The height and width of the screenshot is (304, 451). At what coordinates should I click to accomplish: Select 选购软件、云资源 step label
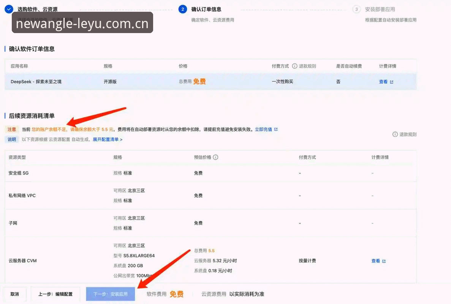(37, 9)
